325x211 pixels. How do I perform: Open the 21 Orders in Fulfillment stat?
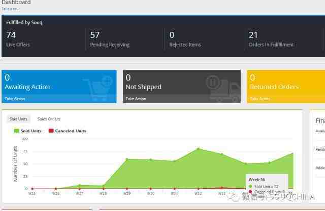coord(271,39)
